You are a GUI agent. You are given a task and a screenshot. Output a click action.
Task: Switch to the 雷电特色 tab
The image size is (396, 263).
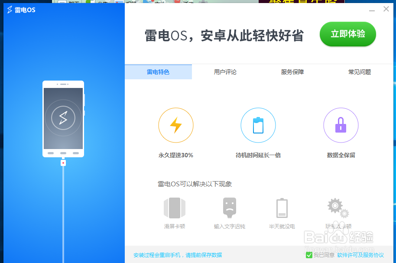pos(158,72)
